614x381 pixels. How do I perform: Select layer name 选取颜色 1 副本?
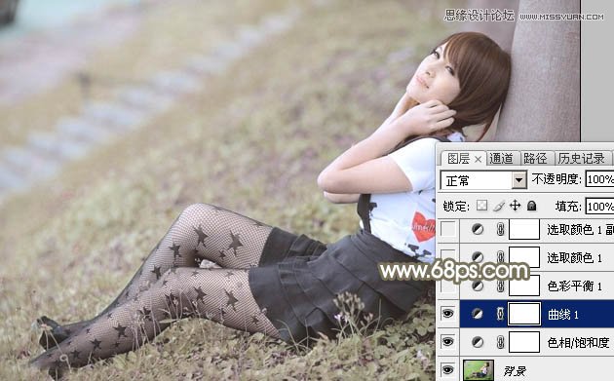click(x=580, y=229)
